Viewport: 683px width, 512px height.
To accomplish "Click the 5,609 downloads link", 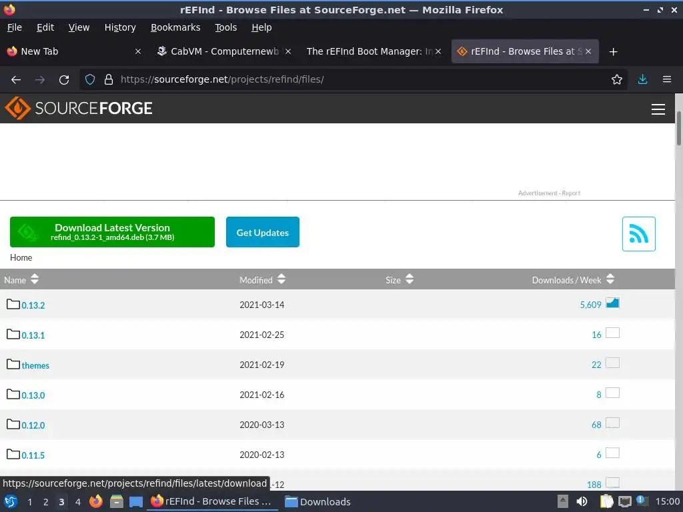I will click(x=590, y=305).
